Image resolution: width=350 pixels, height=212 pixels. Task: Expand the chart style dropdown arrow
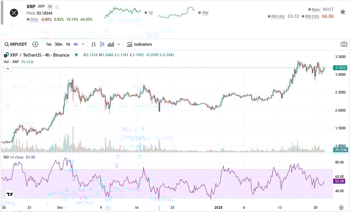point(119,44)
